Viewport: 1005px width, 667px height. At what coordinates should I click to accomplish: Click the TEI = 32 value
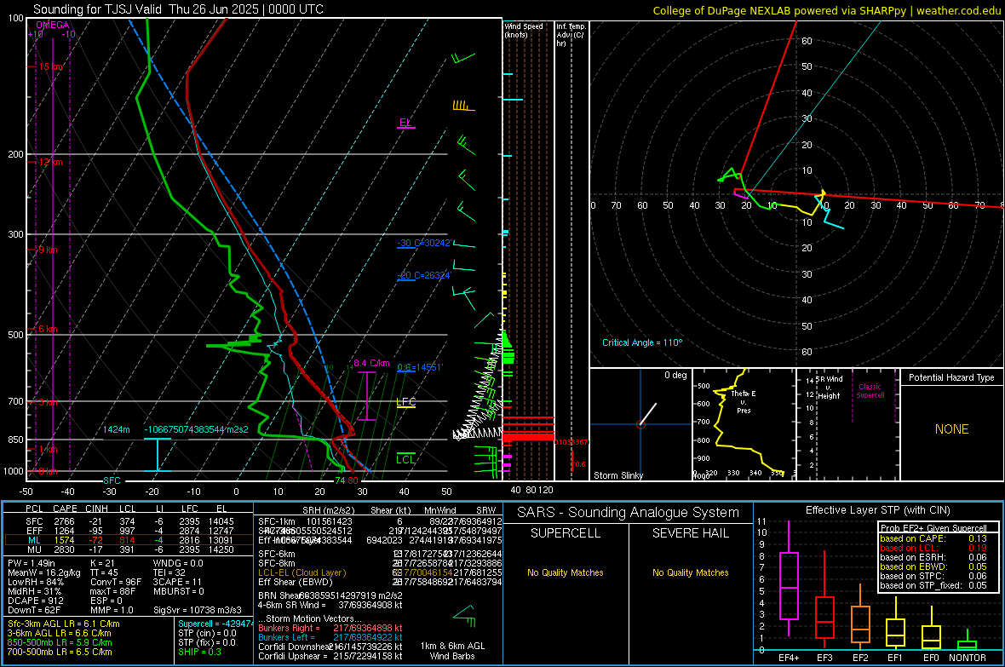point(169,572)
